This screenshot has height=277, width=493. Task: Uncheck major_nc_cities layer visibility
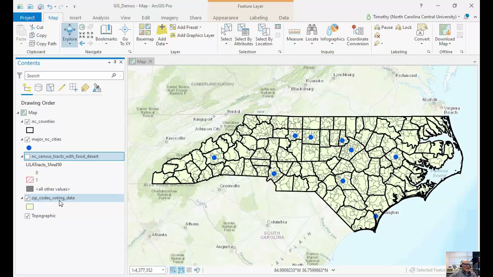(27, 139)
